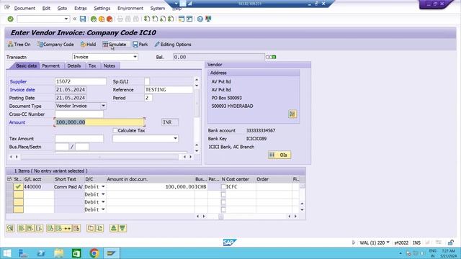Image resolution: width=461 pixels, height=259 pixels.
Task: Open the Environment menu
Action: [x=130, y=8]
